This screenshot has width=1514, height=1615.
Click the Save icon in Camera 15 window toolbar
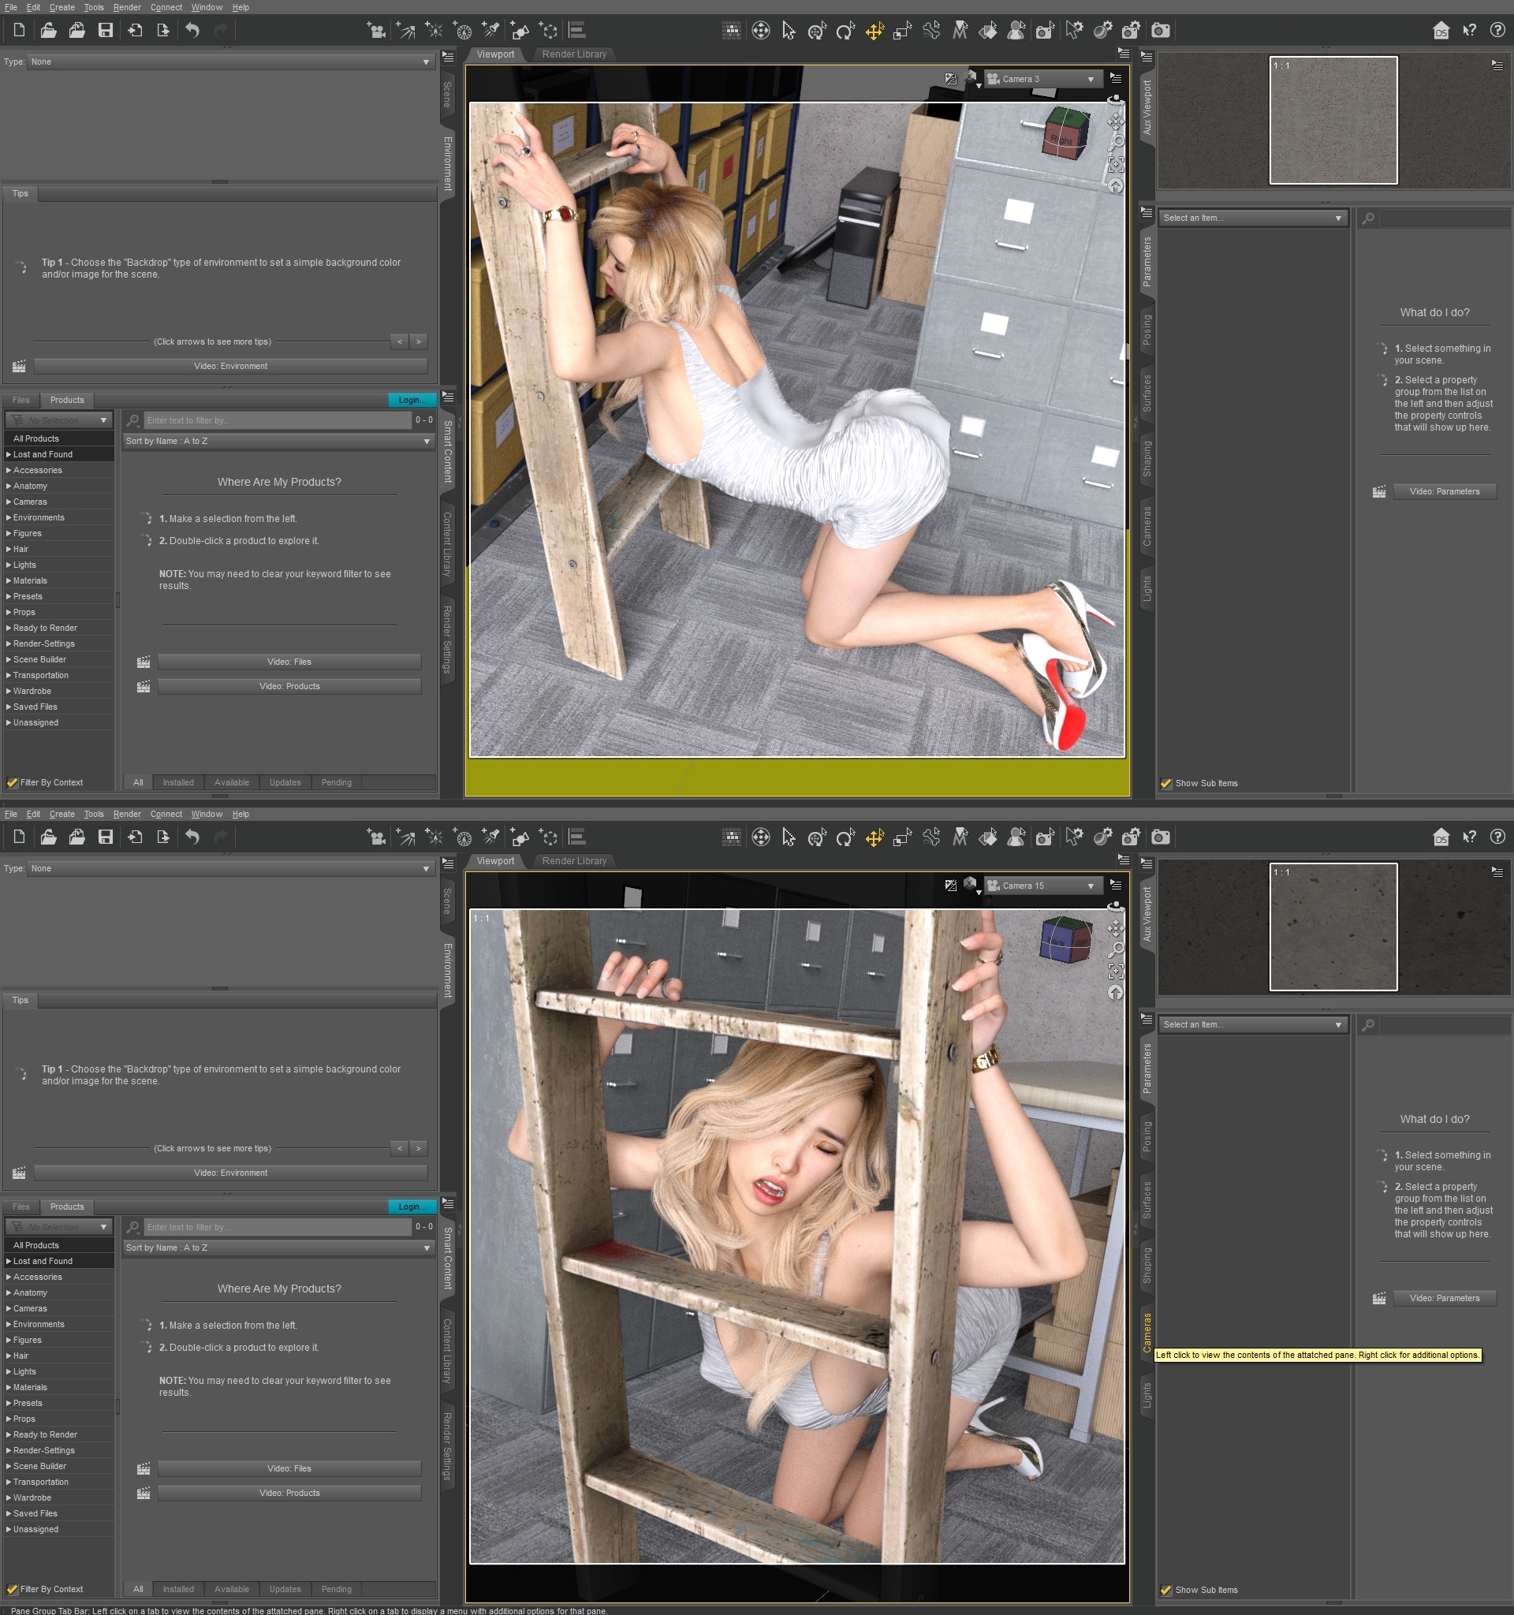tap(106, 837)
